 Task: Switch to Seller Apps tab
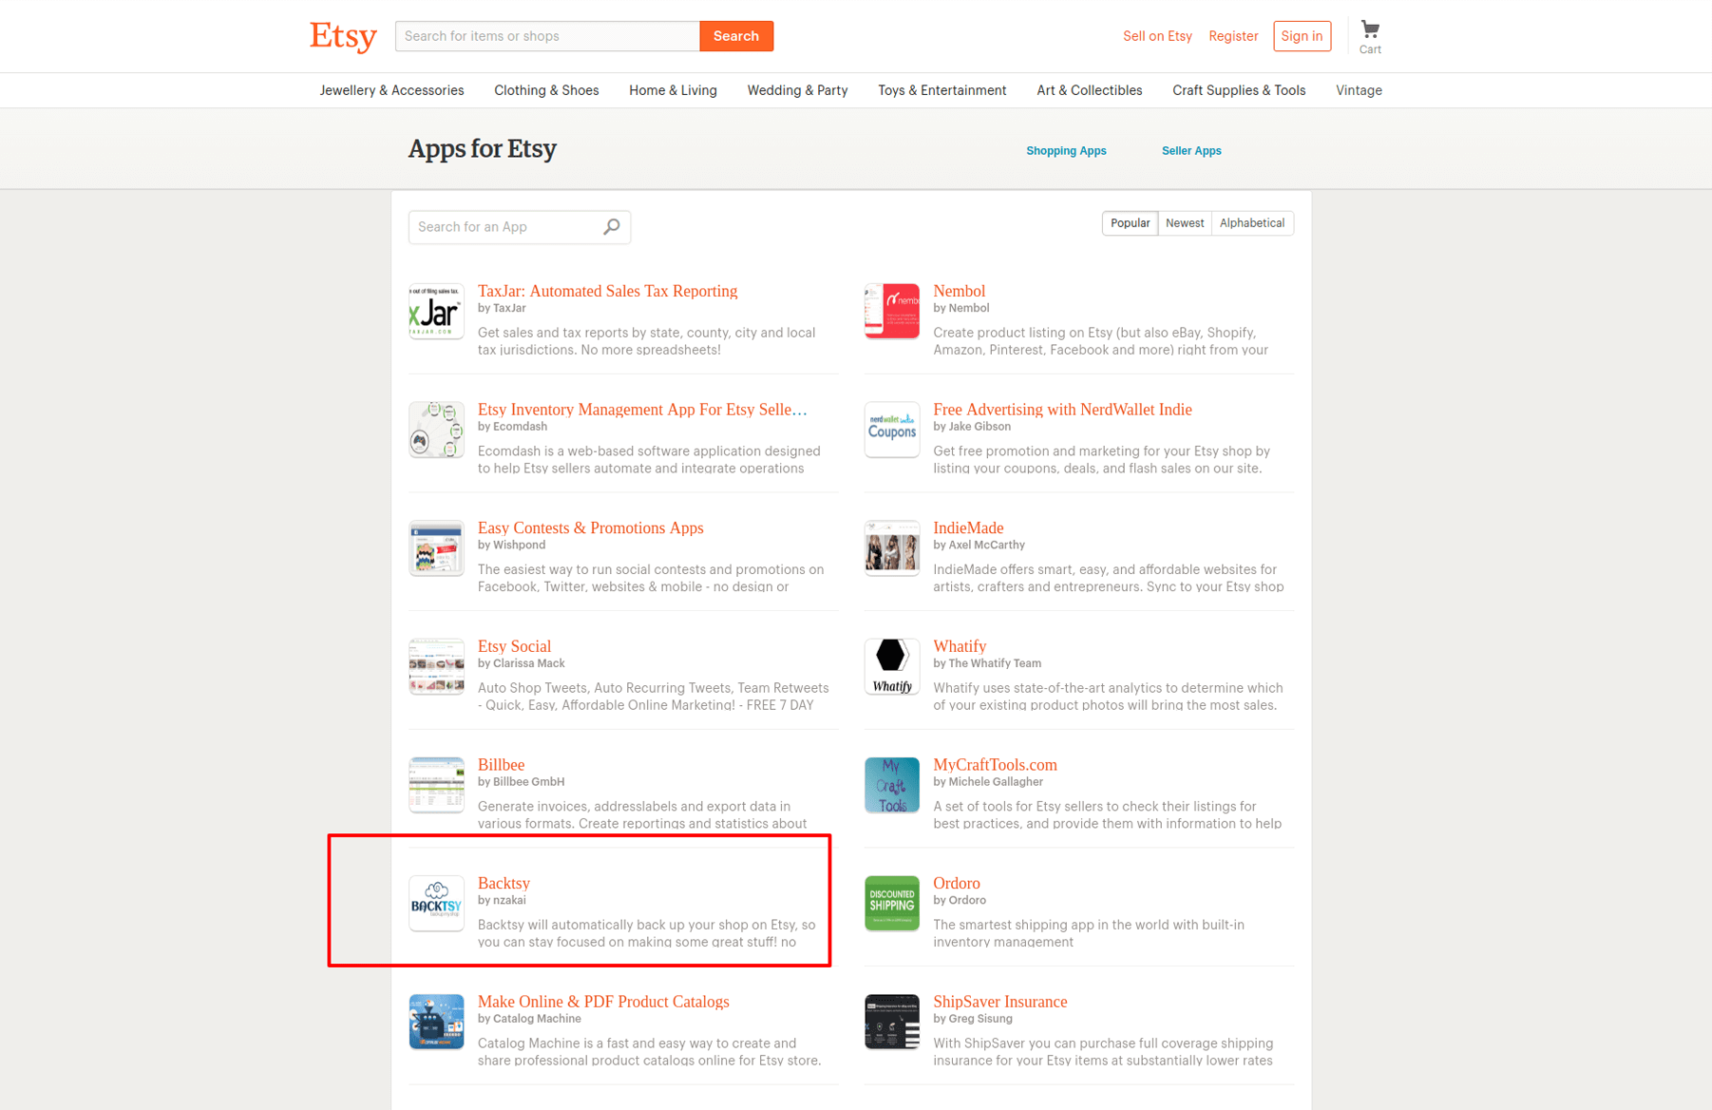click(x=1191, y=151)
